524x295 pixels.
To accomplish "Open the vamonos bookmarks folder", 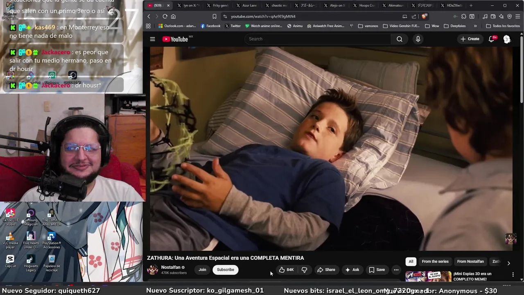I will point(368,26).
